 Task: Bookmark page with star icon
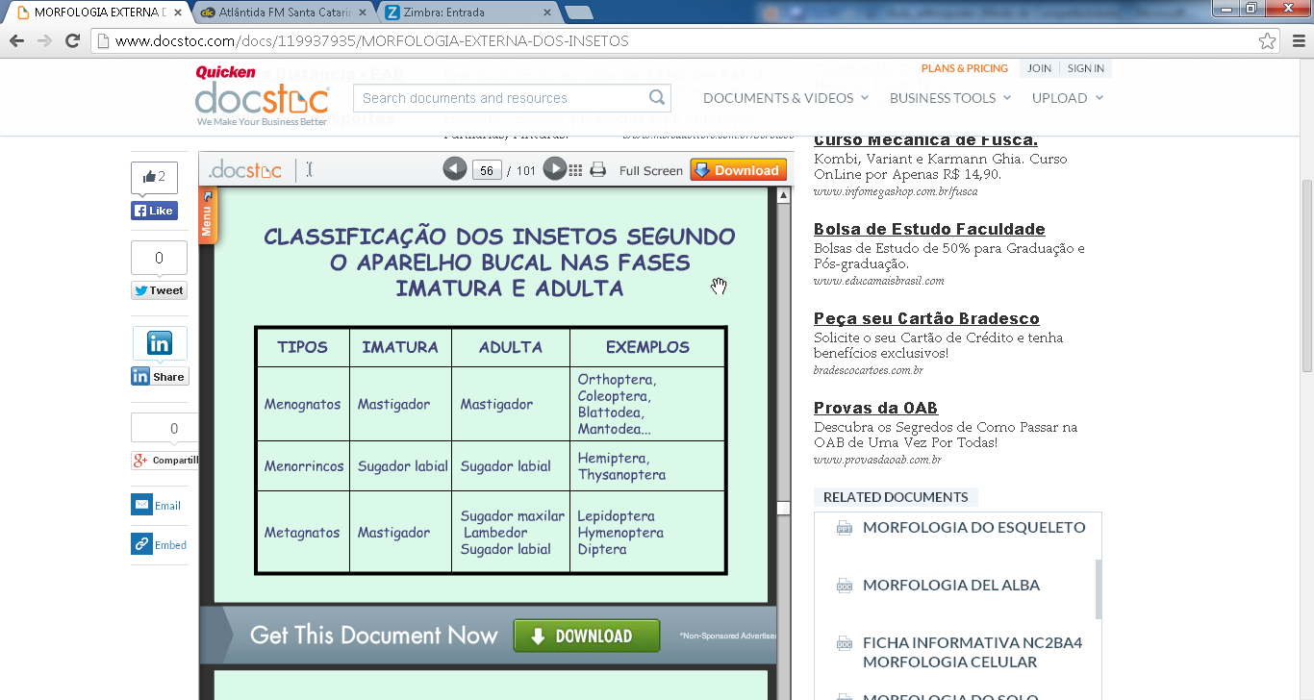1268,41
